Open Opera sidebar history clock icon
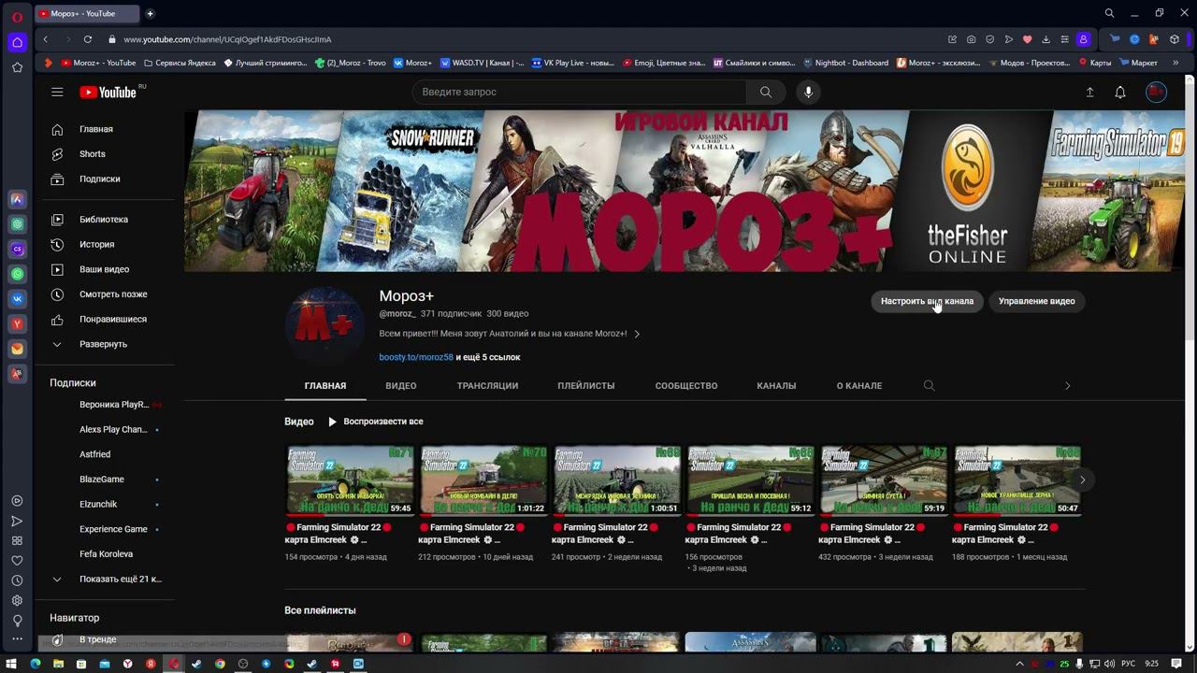Image resolution: width=1197 pixels, height=673 pixels. [17, 580]
